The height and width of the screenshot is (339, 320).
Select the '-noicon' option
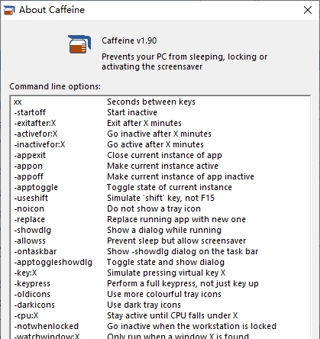(29, 208)
